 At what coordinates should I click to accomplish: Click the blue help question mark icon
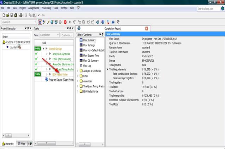click(x=113, y=22)
